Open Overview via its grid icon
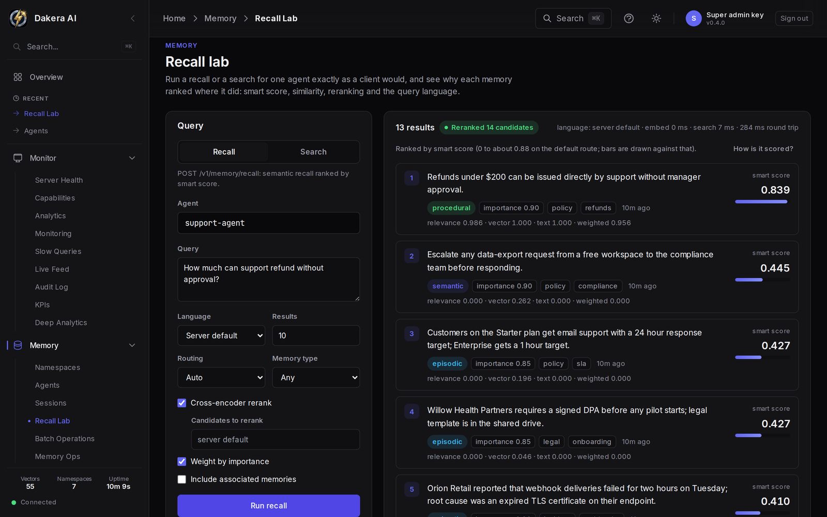Screen dimensions: 827x517 (18, 77)
